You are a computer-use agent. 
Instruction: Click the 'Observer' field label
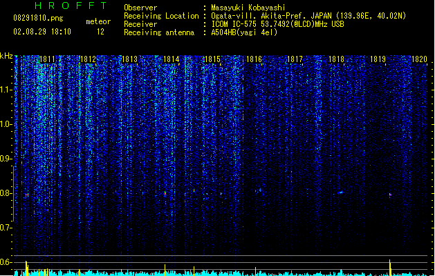click(140, 8)
